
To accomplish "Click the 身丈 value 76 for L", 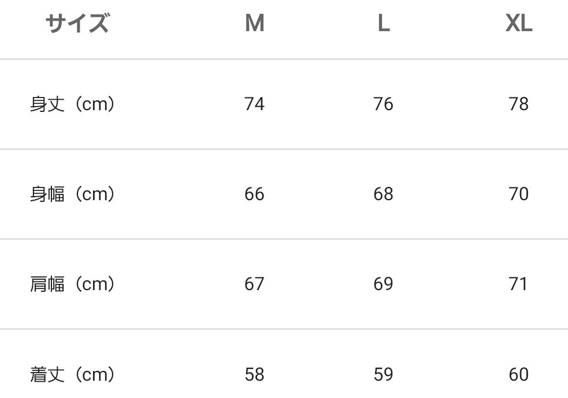I will click(x=383, y=104).
